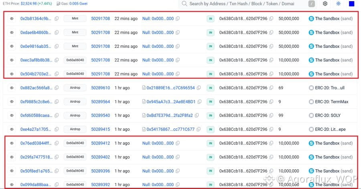Open ERC-20: Tro...ull token
Screen dimensions: 361x189
coord(330,88)
